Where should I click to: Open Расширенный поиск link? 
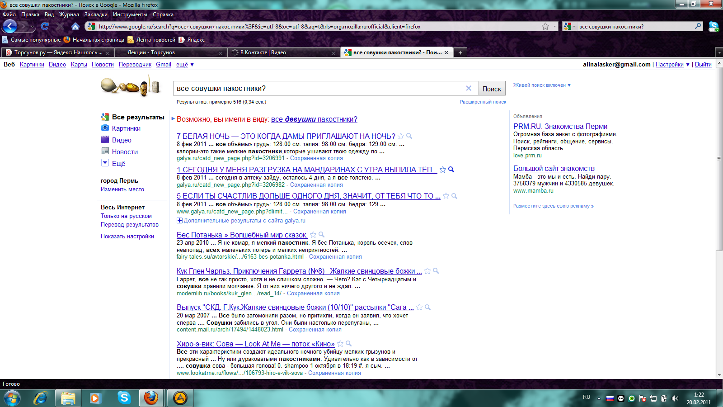(x=483, y=102)
